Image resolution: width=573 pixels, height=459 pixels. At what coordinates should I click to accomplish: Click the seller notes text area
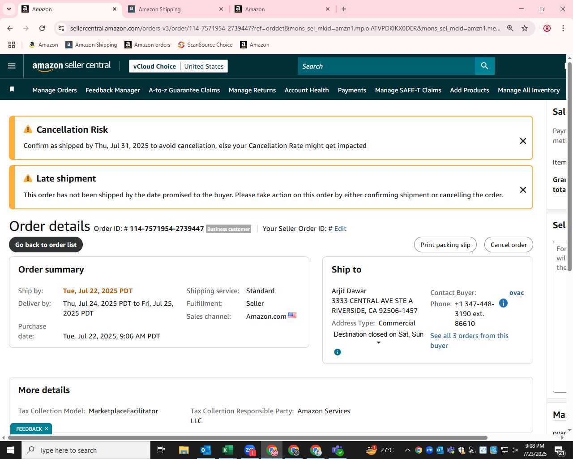click(560, 316)
